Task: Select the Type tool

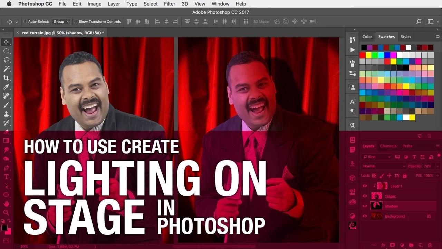Action: click(6, 177)
